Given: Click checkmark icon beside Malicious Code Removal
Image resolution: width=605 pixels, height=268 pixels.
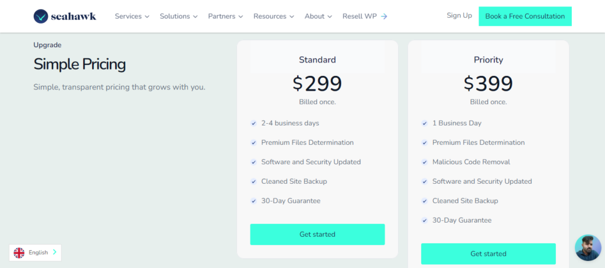Looking at the screenshot, I should pos(425,162).
